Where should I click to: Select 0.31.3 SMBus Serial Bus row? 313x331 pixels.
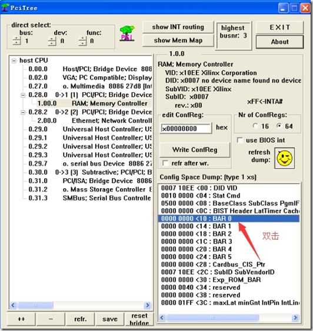point(90,198)
